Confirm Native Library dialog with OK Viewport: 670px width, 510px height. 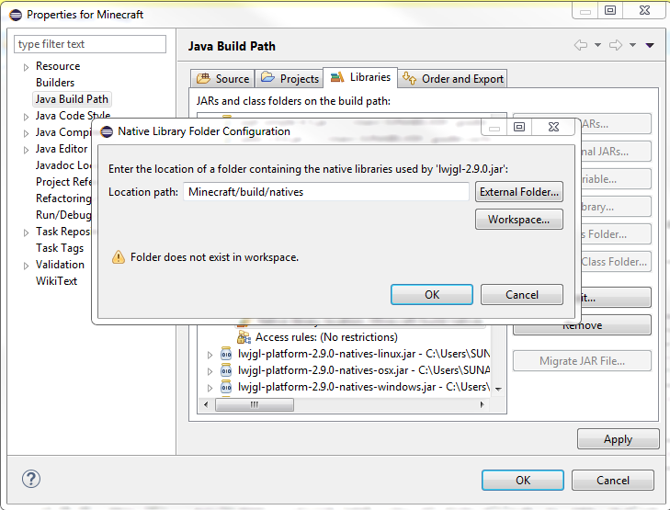click(432, 295)
